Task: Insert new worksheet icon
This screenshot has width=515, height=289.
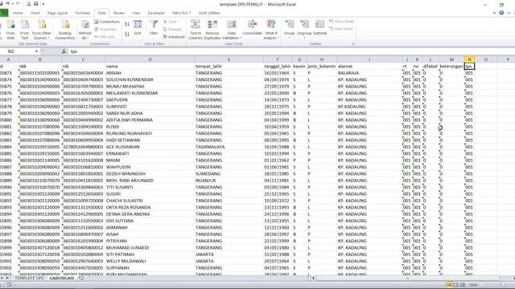Action: [x=80, y=279]
